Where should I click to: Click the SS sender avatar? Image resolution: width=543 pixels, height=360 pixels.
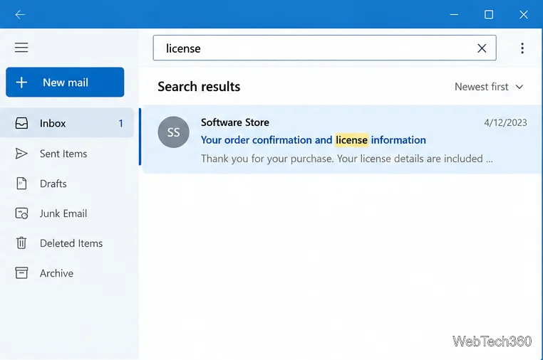[173, 132]
